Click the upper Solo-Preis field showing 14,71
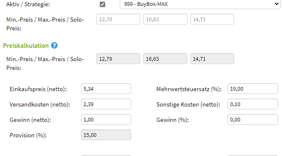 pyautogui.click(x=212, y=19)
